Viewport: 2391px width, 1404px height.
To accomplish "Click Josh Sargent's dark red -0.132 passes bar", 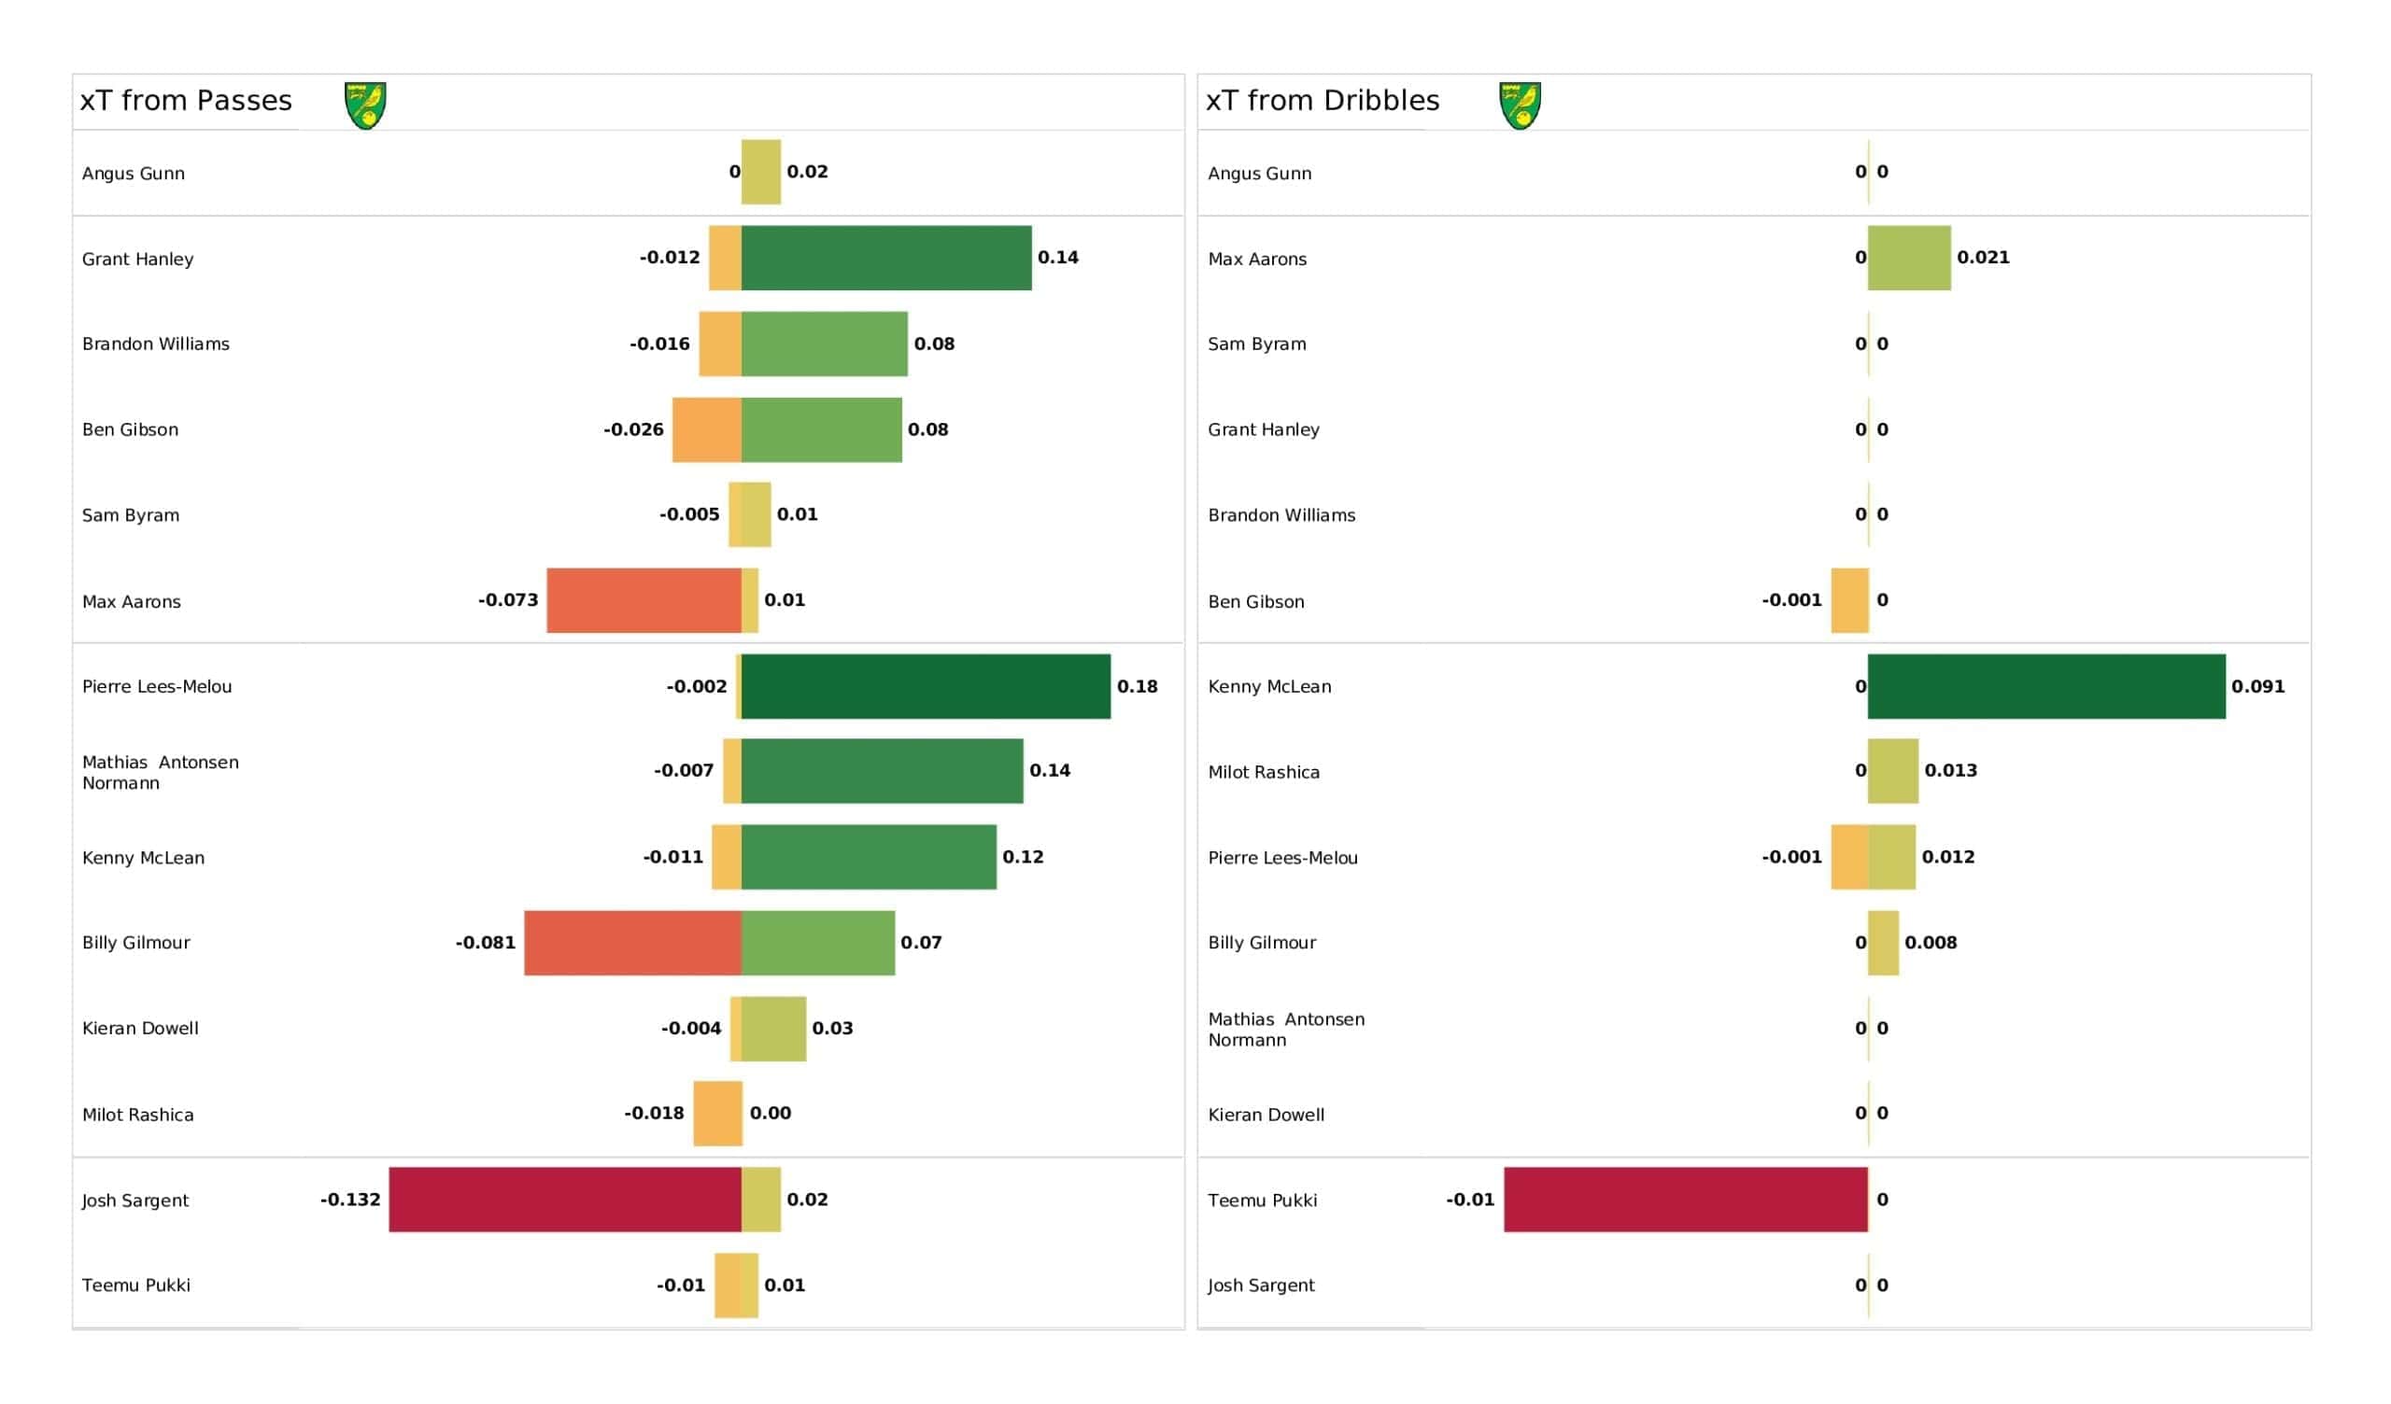I will (x=564, y=1199).
